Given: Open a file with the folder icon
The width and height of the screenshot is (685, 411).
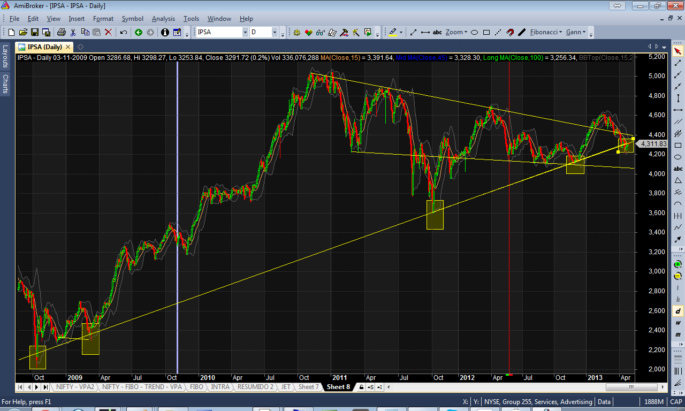Looking at the screenshot, I should click(x=22, y=32).
